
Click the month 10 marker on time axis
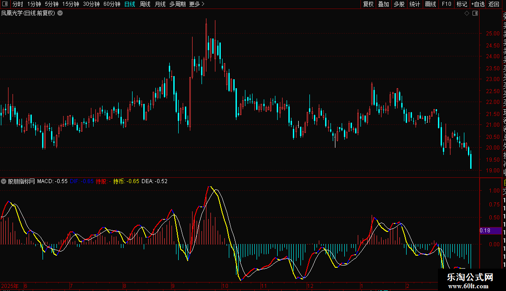point(225,286)
